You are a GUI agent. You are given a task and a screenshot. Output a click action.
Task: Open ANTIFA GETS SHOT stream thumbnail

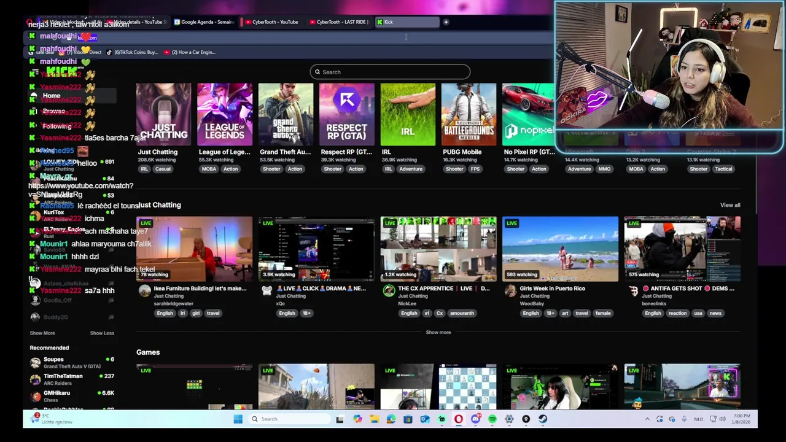[682, 249]
